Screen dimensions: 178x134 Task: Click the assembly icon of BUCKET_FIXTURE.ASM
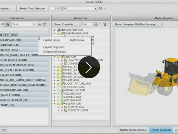tap(62, 84)
